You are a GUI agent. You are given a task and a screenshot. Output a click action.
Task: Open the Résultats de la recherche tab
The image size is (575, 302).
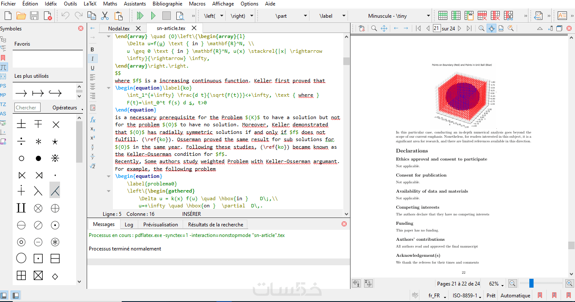tap(216, 225)
